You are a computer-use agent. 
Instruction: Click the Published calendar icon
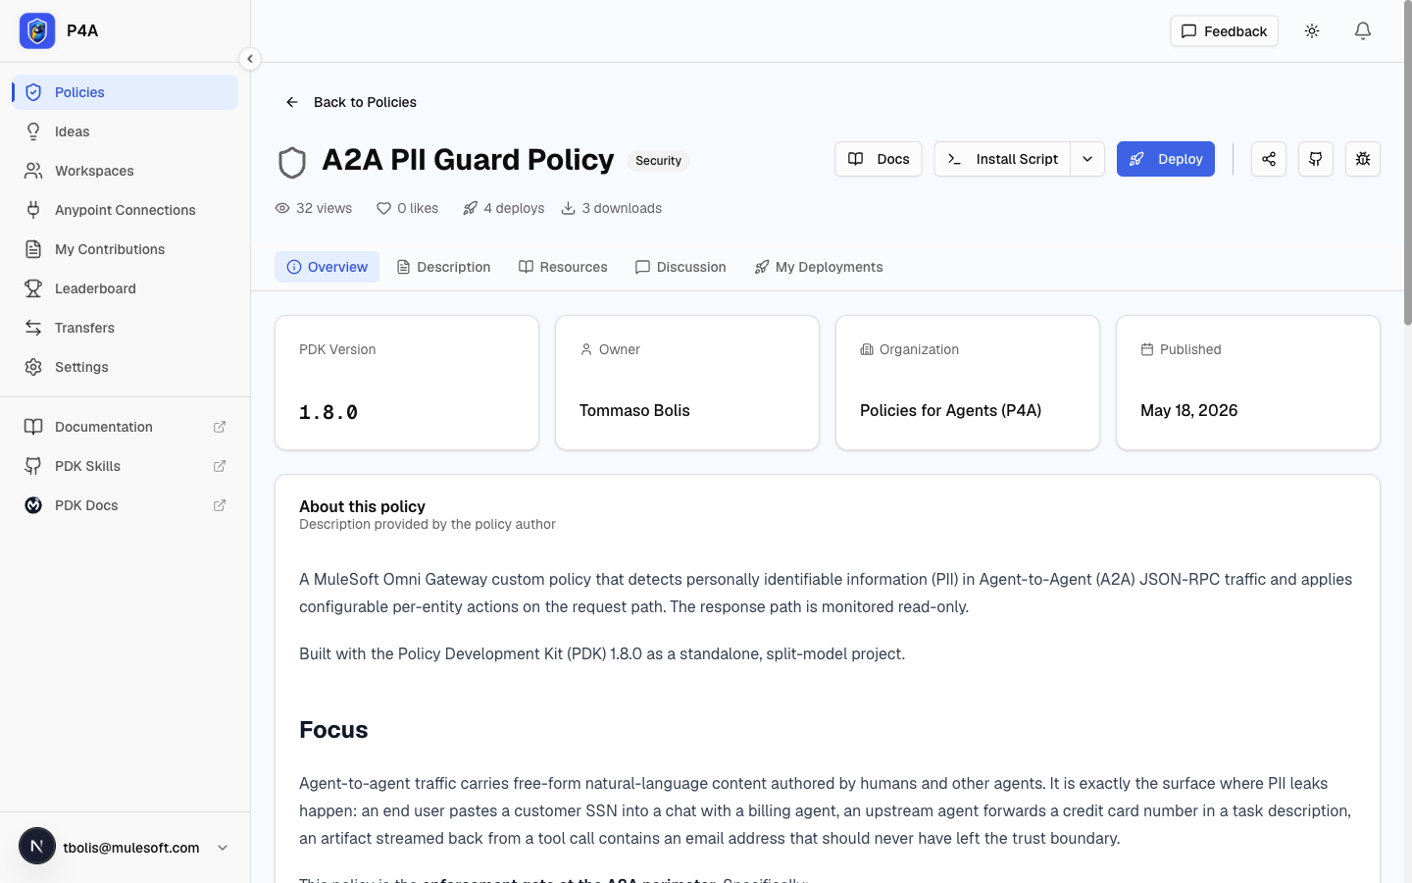1147,349
